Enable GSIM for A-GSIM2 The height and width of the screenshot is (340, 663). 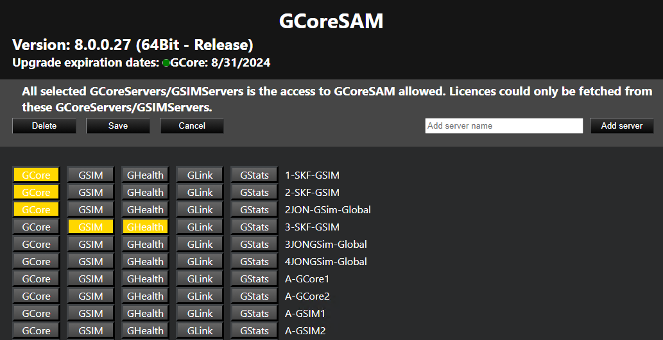pyautogui.click(x=90, y=331)
